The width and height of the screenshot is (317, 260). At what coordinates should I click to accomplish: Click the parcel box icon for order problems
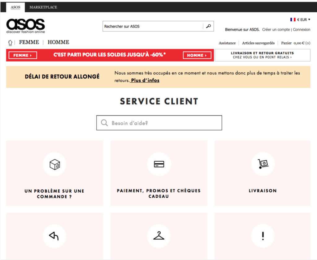54,164
